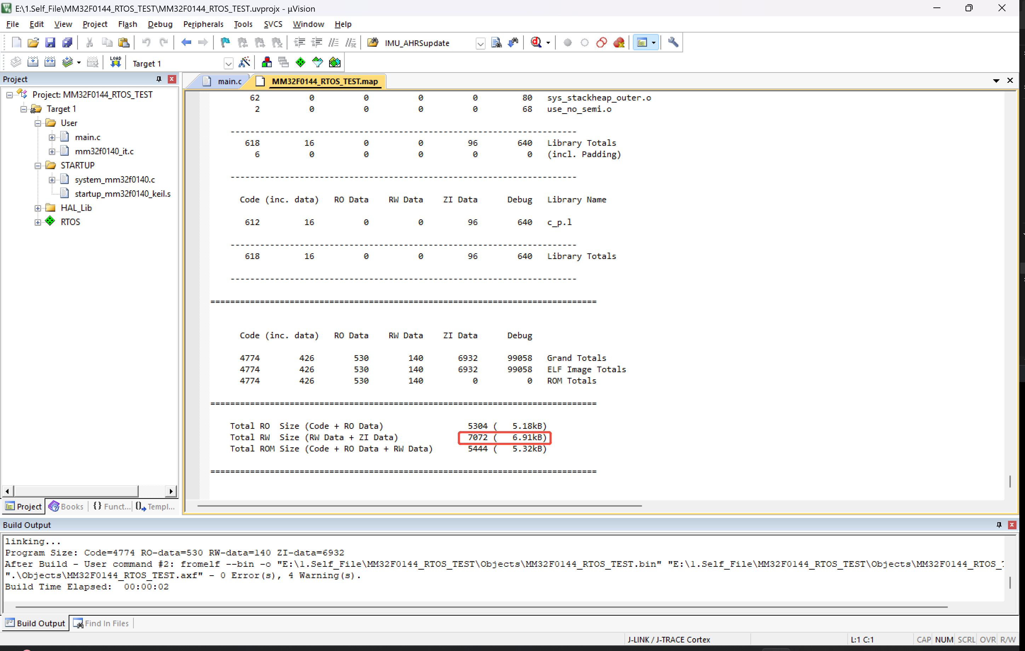Open the IMU_AHRSupdate find dropdown
Viewport: 1025px width, 651px height.
coord(480,44)
